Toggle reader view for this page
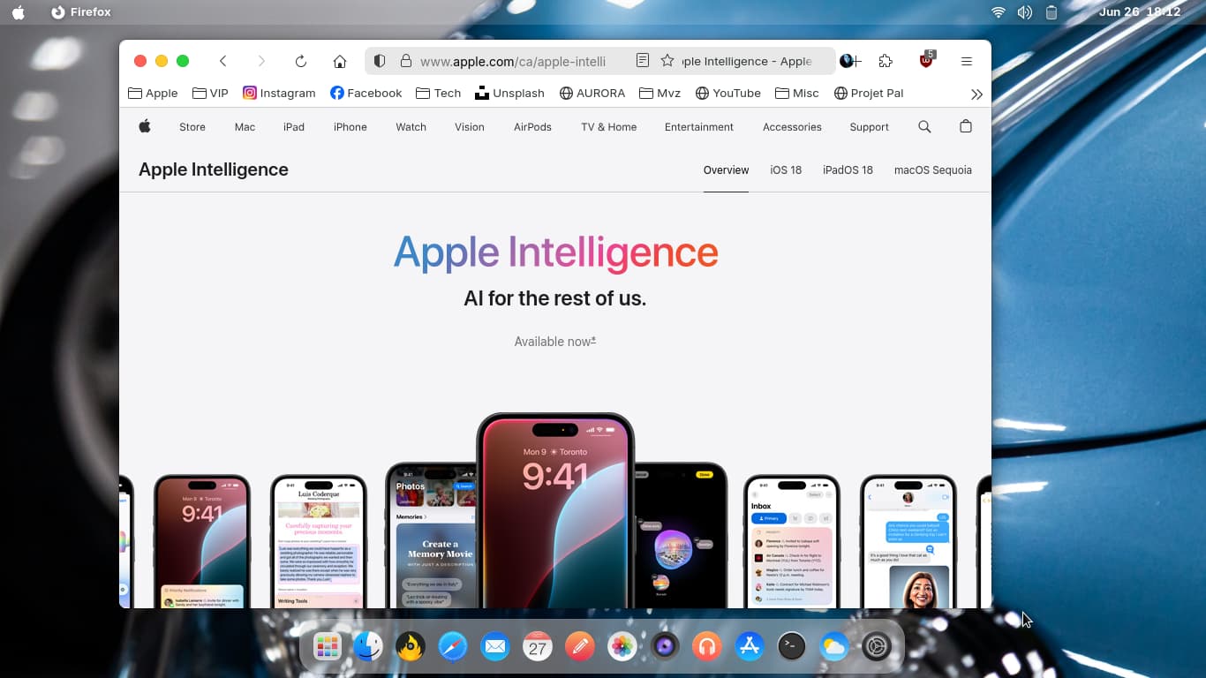The image size is (1206, 678). 643,61
